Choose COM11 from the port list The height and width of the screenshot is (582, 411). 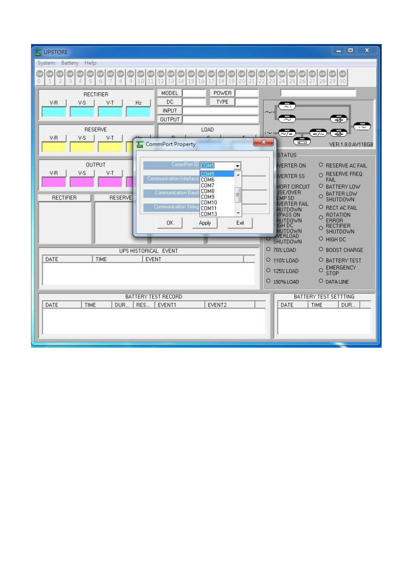217,208
